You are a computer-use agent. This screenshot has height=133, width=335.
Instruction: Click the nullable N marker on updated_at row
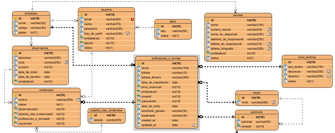click(194, 125)
